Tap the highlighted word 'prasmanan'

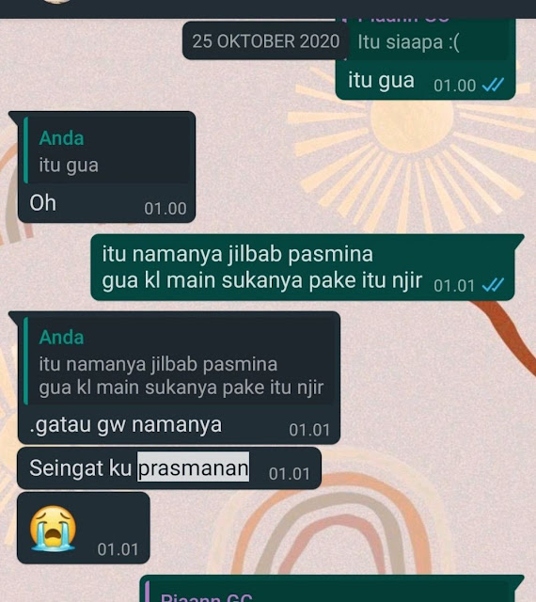(x=193, y=467)
